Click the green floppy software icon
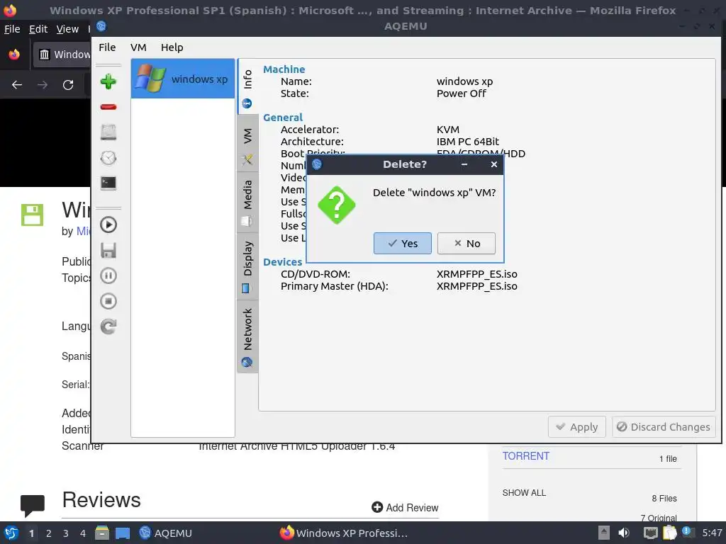Screen dimensions: 726x544 tap(33, 215)
